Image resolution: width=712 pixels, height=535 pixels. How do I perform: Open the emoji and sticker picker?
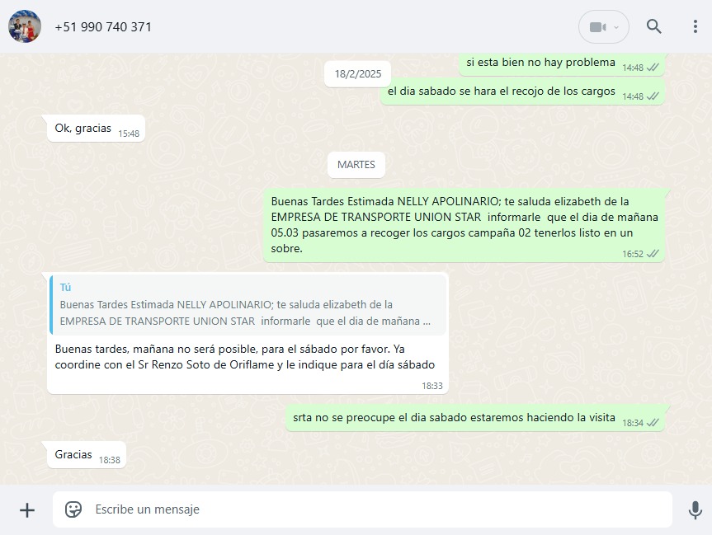coord(73,509)
